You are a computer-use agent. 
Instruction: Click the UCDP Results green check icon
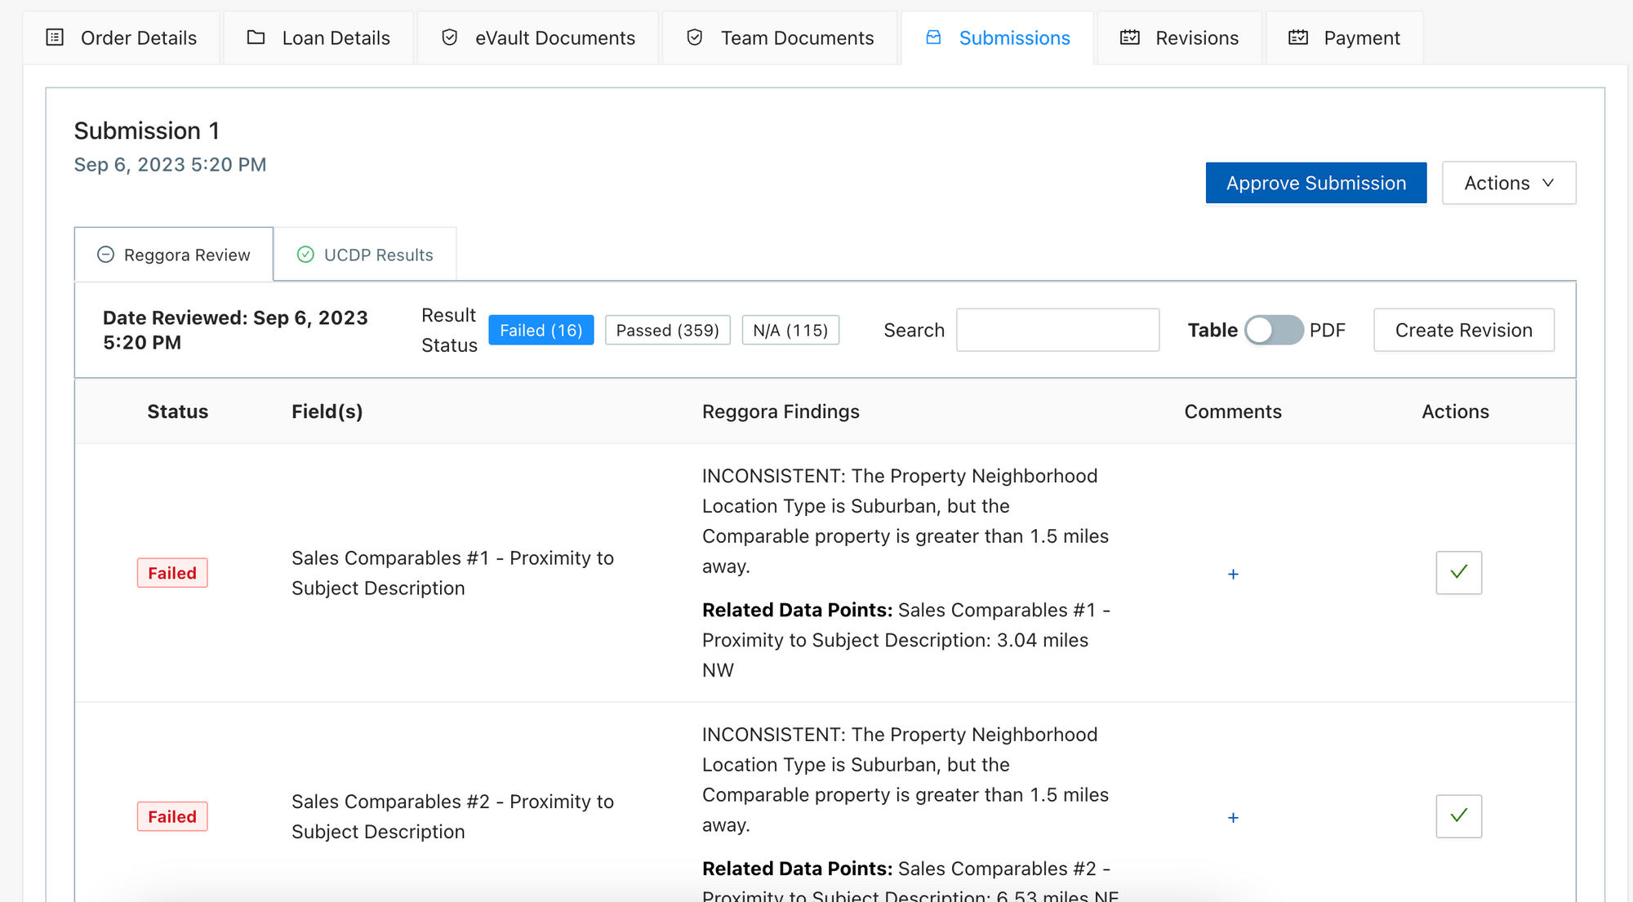(x=305, y=254)
